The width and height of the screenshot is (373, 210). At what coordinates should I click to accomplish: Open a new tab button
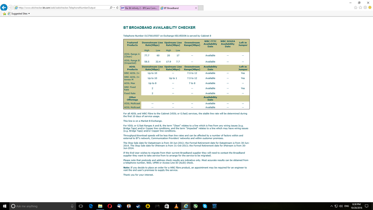pyautogui.click(x=201, y=8)
